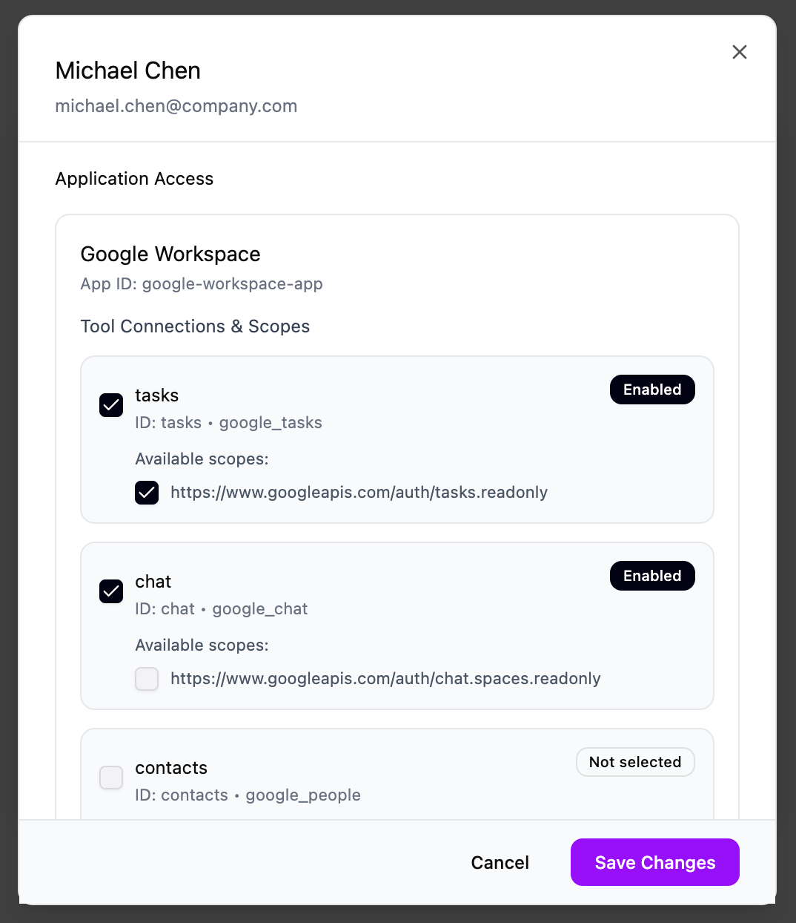
Task: Click the chat tool name label
Action: point(153,582)
